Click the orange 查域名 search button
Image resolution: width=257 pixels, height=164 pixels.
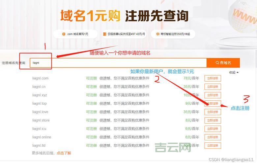point(223,63)
